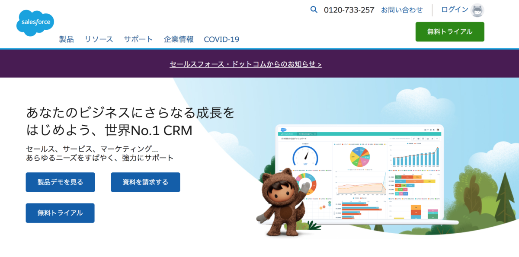The image size is (519, 257).
Task: Open the お問い合わせ link
Action: click(x=402, y=10)
